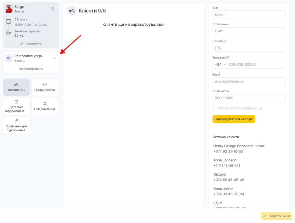Image resolution: width=295 pixels, height=223 pixels.
Task: Expand the Restorative yoga service dropdown
Action: point(55,58)
